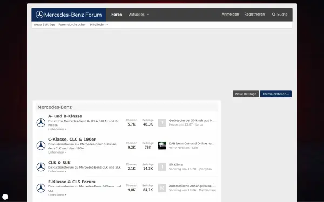The height and width of the screenshot is (202, 324).
Task: Click the Mercedes-Benz Forum logo
Action: (69, 15)
